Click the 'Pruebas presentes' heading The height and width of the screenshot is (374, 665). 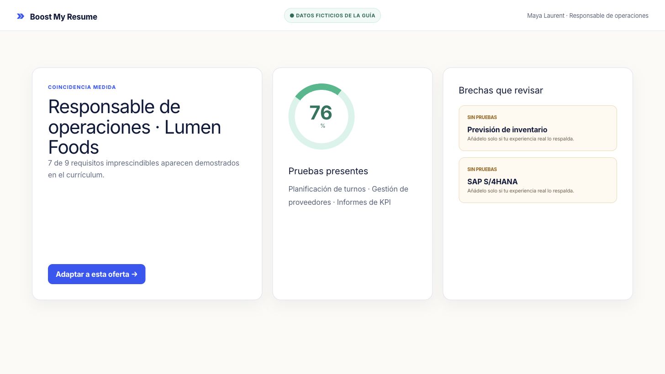328,171
